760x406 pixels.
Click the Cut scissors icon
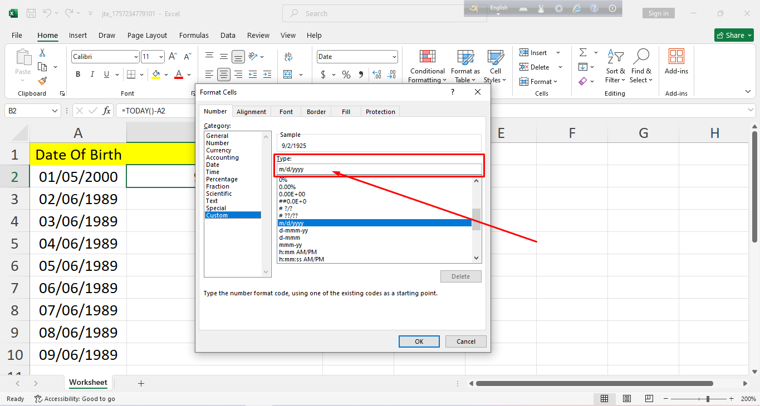(x=42, y=53)
